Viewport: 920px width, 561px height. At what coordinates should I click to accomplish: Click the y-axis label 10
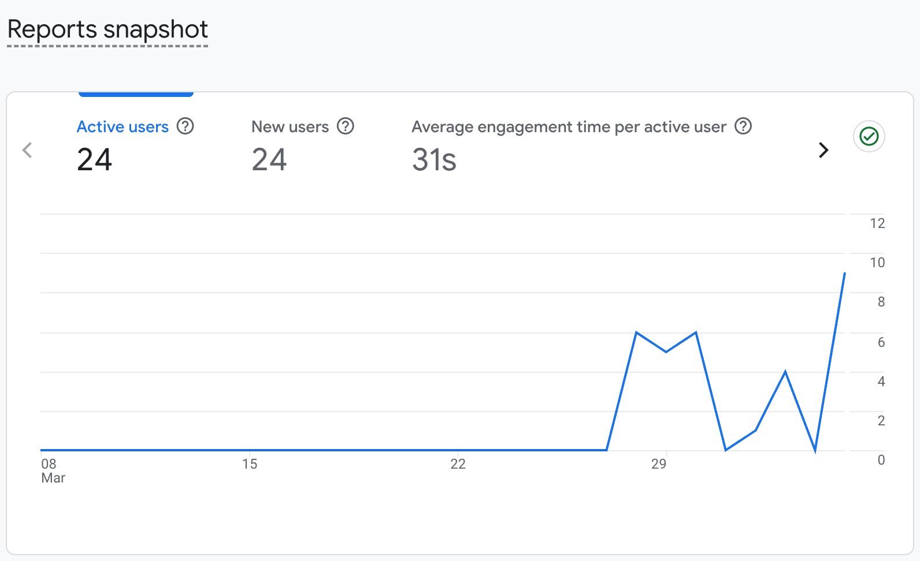point(877,263)
